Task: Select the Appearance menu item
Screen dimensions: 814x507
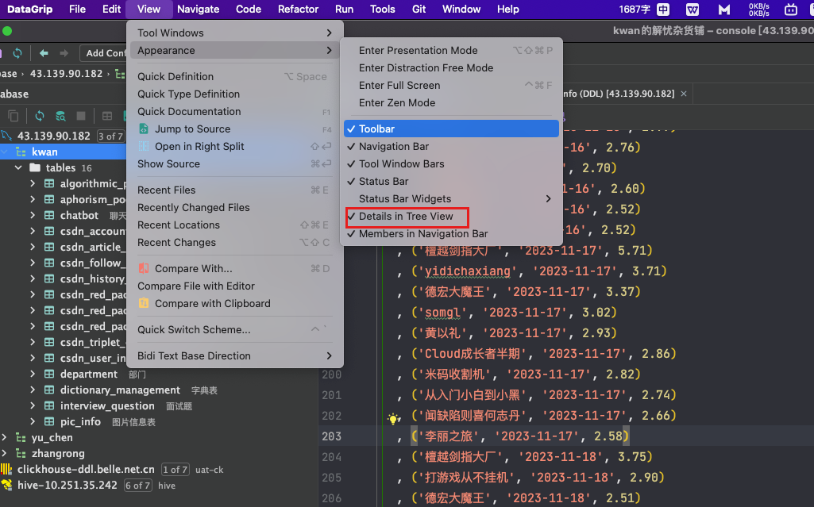Action: pyautogui.click(x=234, y=50)
